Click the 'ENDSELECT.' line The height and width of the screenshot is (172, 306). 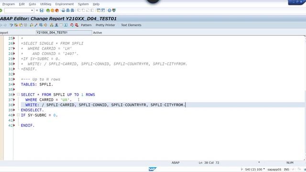point(33,110)
